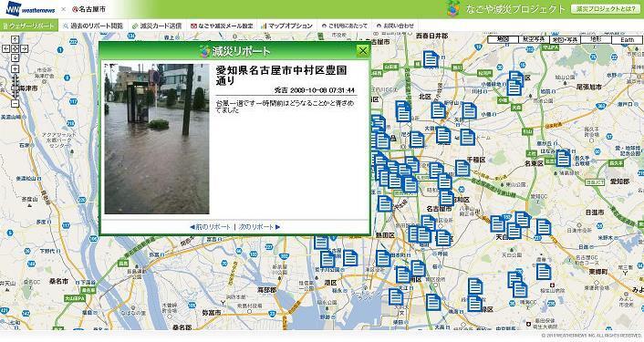
Task: Click the 桑名市 map label
Action: pyautogui.click(x=58, y=281)
